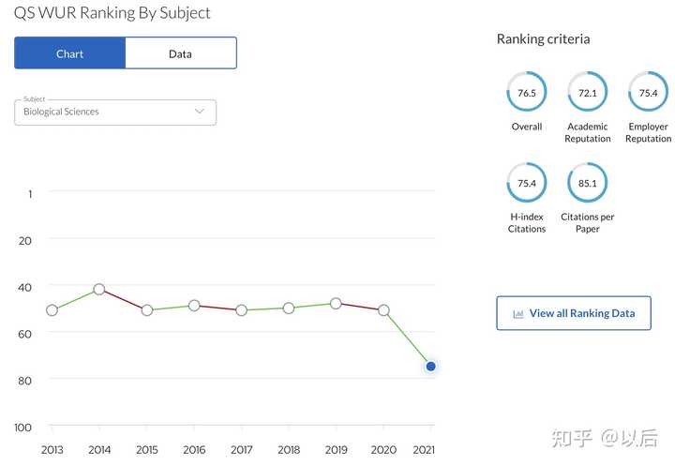This screenshot has width=675, height=466.
Task: Click the 2020 data point on chart
Action: coord(383,310)
